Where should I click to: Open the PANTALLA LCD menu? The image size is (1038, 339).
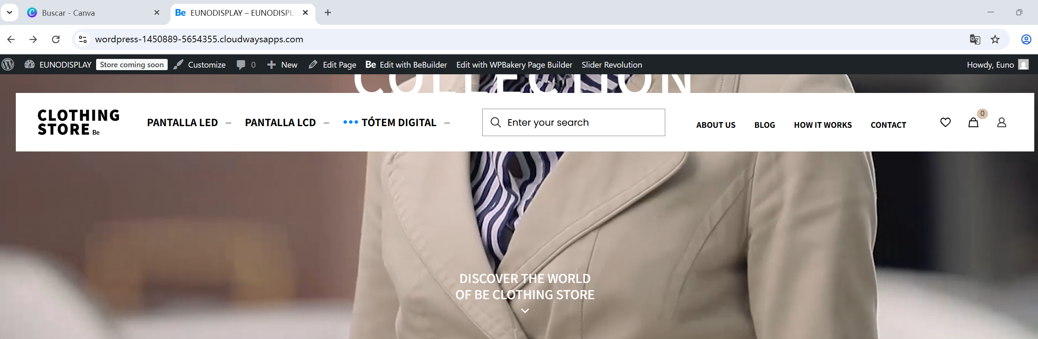[x=280, y=122]
